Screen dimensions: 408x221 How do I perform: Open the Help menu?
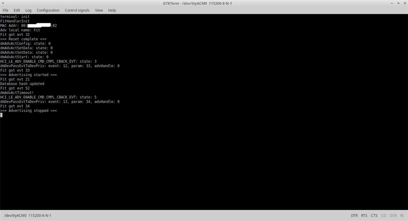112,10
